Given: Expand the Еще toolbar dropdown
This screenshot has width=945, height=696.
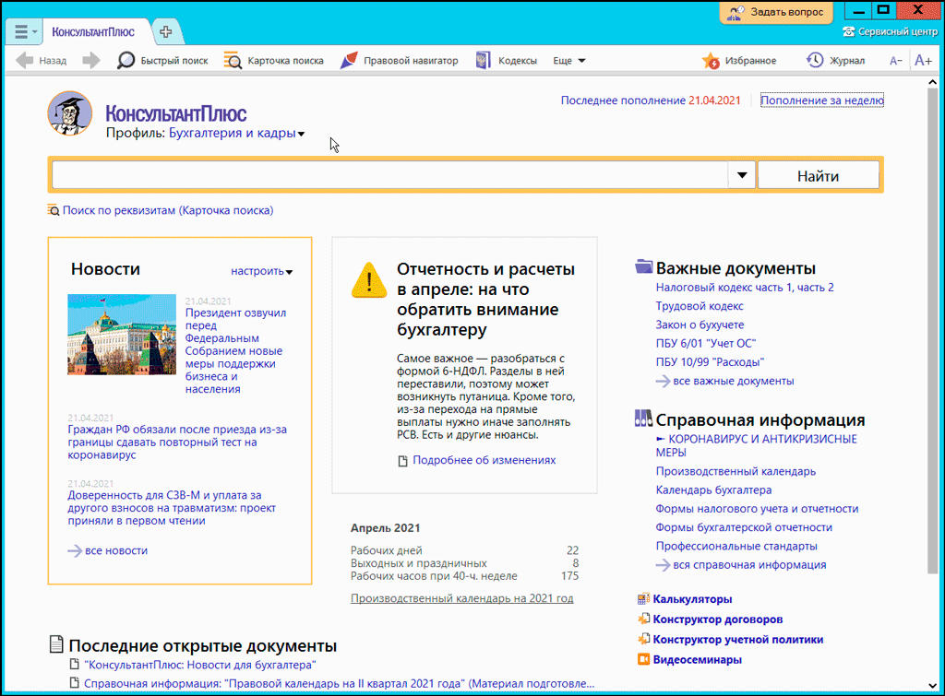Looking at the screenshot, I should (568, 60).
